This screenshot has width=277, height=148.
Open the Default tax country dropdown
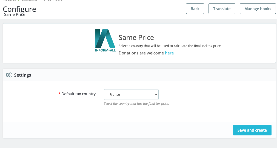coord(131,94)
